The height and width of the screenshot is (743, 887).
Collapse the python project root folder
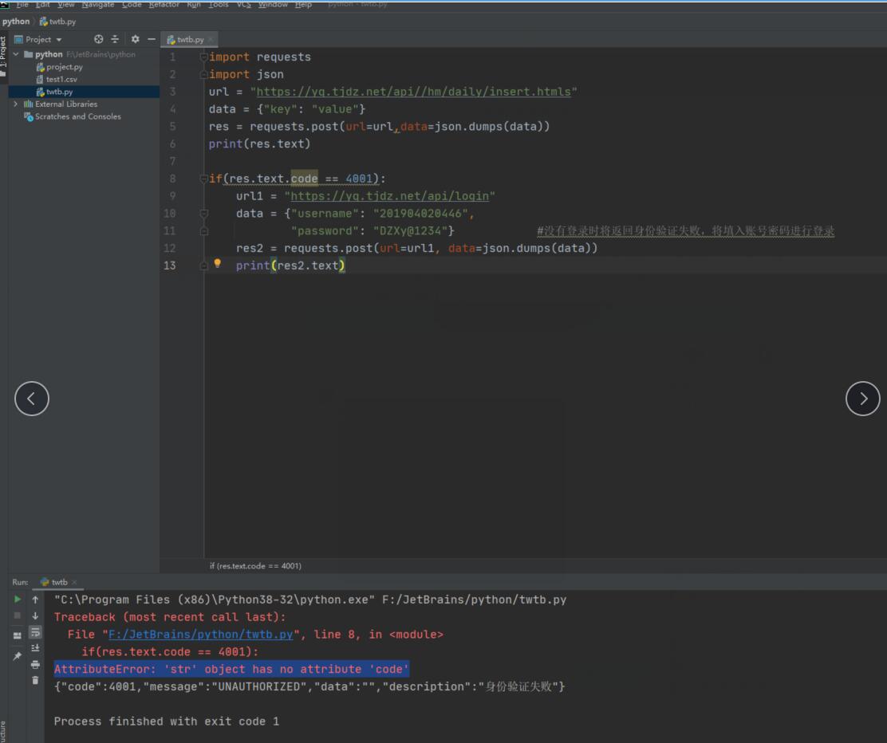[16, 54]
